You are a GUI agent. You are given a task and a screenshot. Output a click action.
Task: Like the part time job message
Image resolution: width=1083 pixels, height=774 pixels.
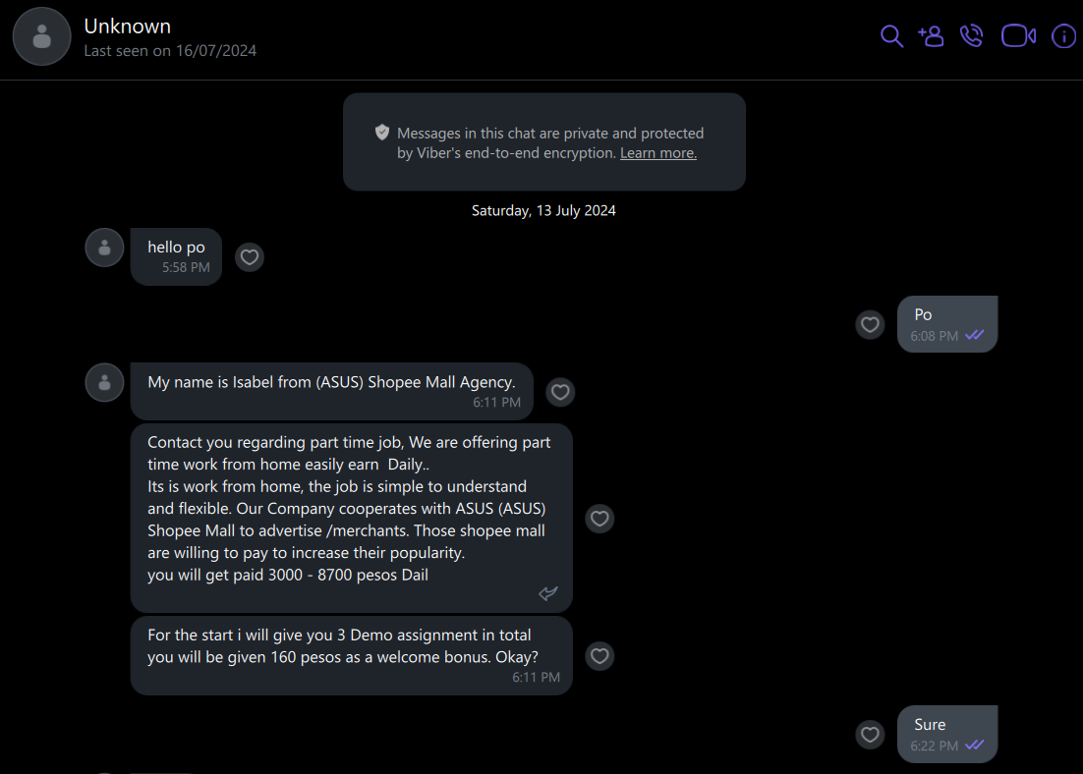pos(599,519)
